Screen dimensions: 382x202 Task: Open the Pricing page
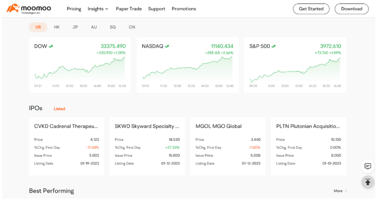point(74,9)
